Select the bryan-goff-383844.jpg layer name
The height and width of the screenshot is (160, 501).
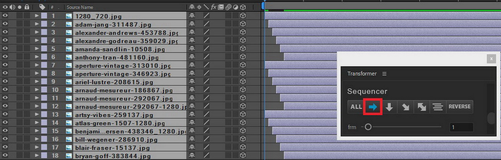click(x=113, y=156)
